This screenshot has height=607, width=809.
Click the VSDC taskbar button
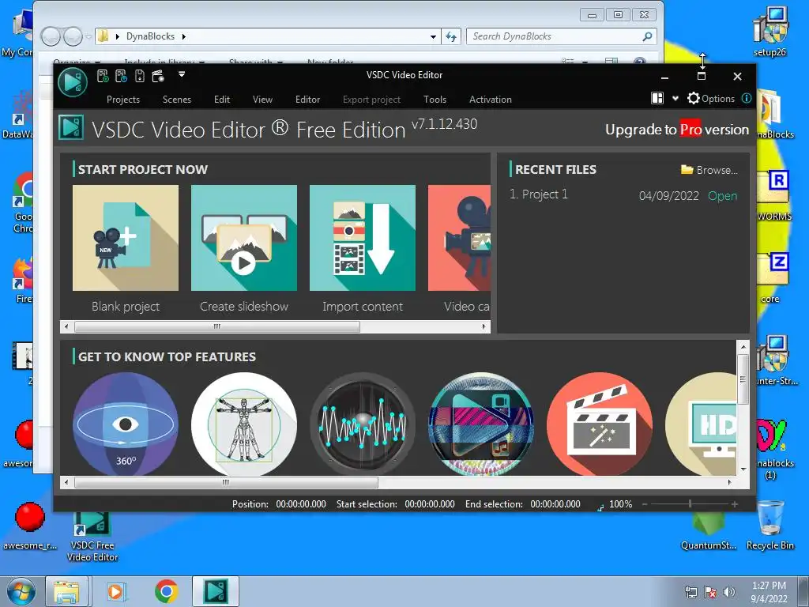tap(216, 591)
